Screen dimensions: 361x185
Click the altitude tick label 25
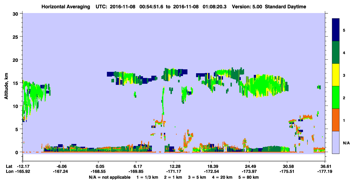[x=16, y=37]
